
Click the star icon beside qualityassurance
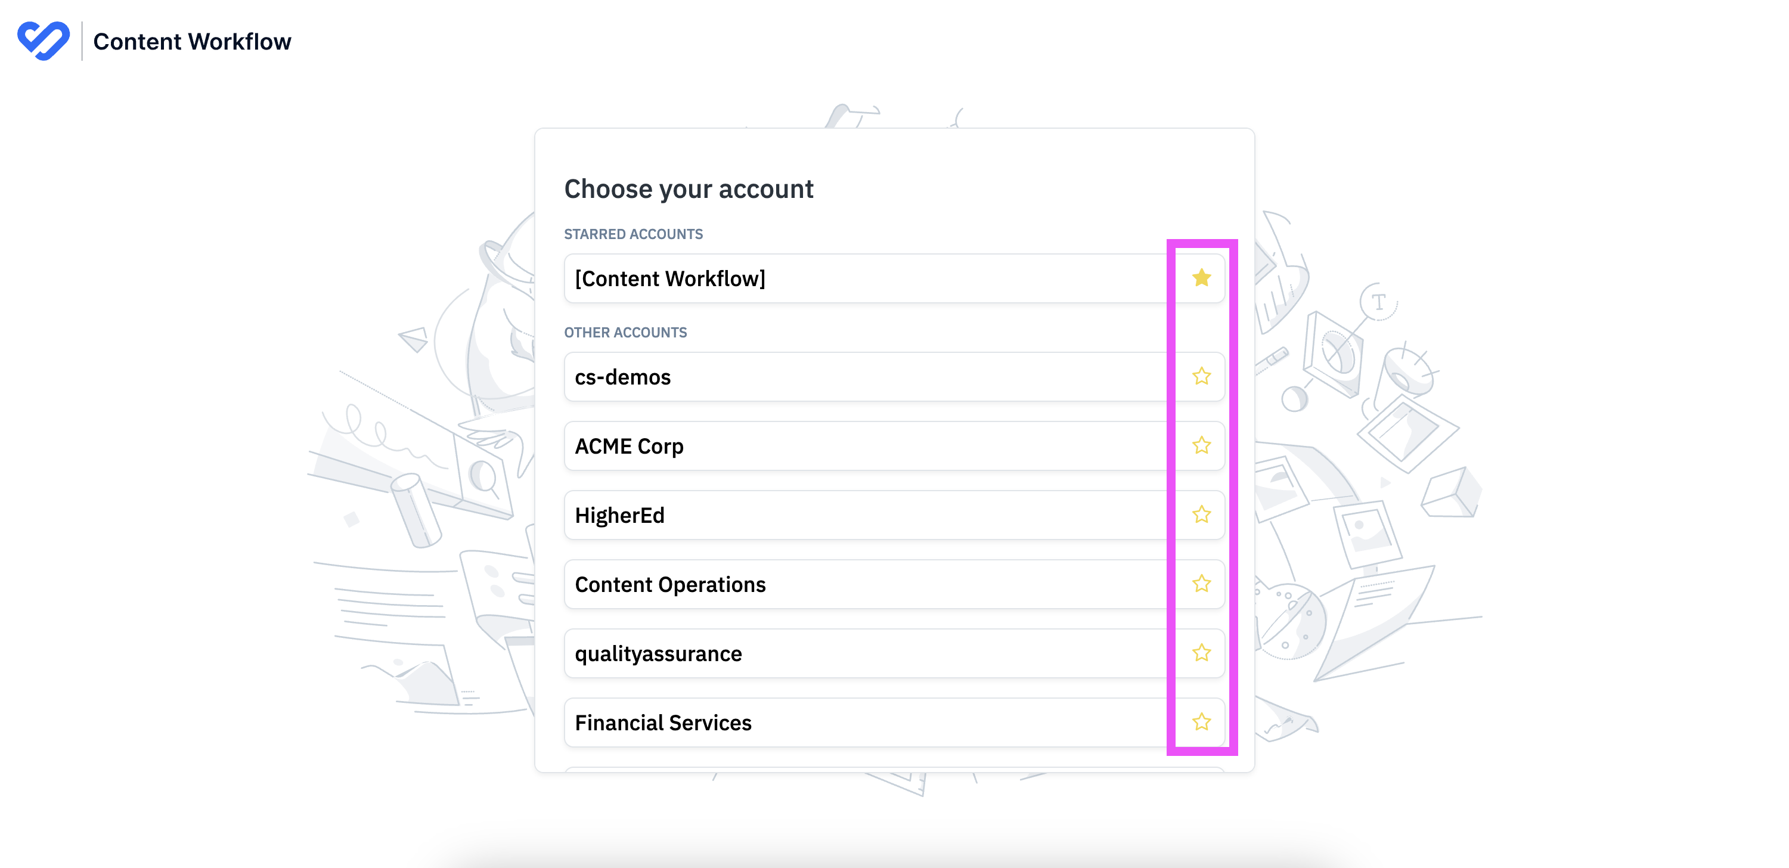(1200, 653)
